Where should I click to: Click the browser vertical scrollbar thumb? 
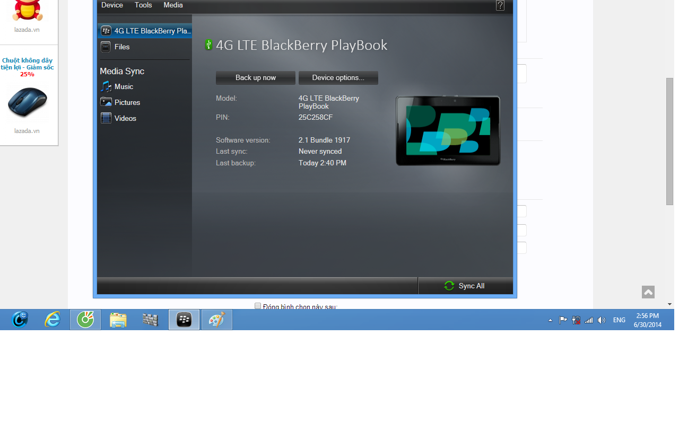(670, 142)
